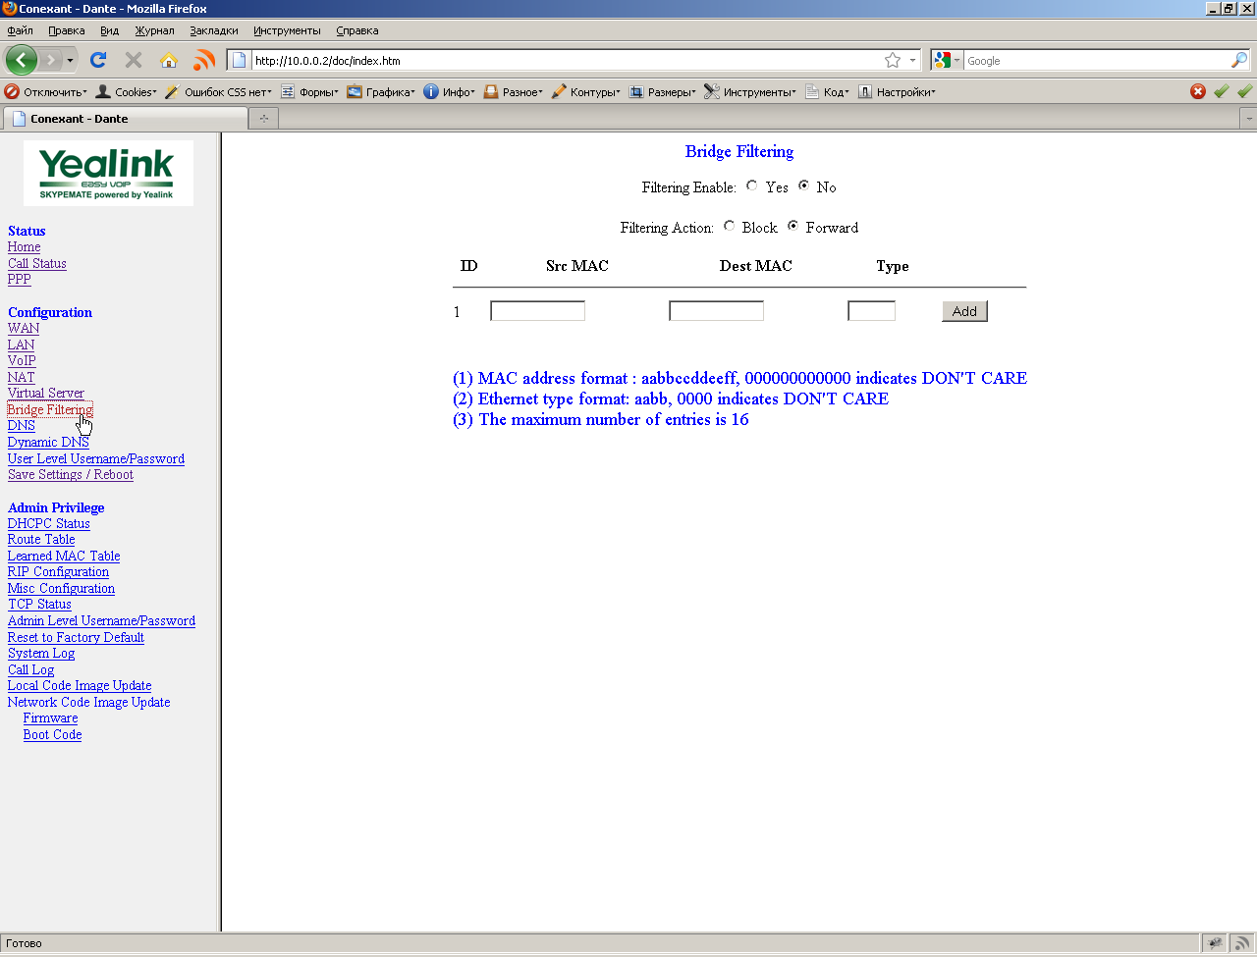Open Reset to Factory Default link
The image size is (1257, 957).
(x=77, y=637)
